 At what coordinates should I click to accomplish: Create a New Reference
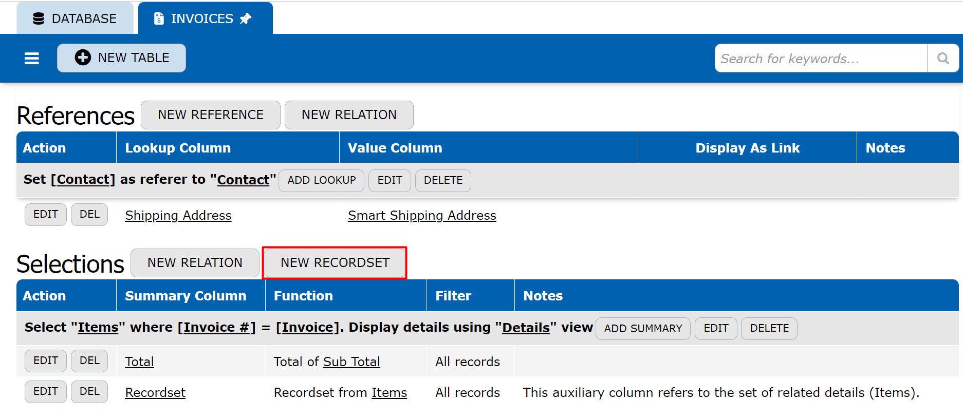tap(211, 115)
